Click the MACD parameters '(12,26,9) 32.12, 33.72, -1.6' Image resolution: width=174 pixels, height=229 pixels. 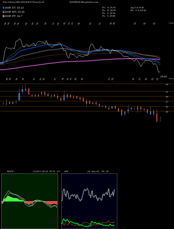(x=46, y=171)
